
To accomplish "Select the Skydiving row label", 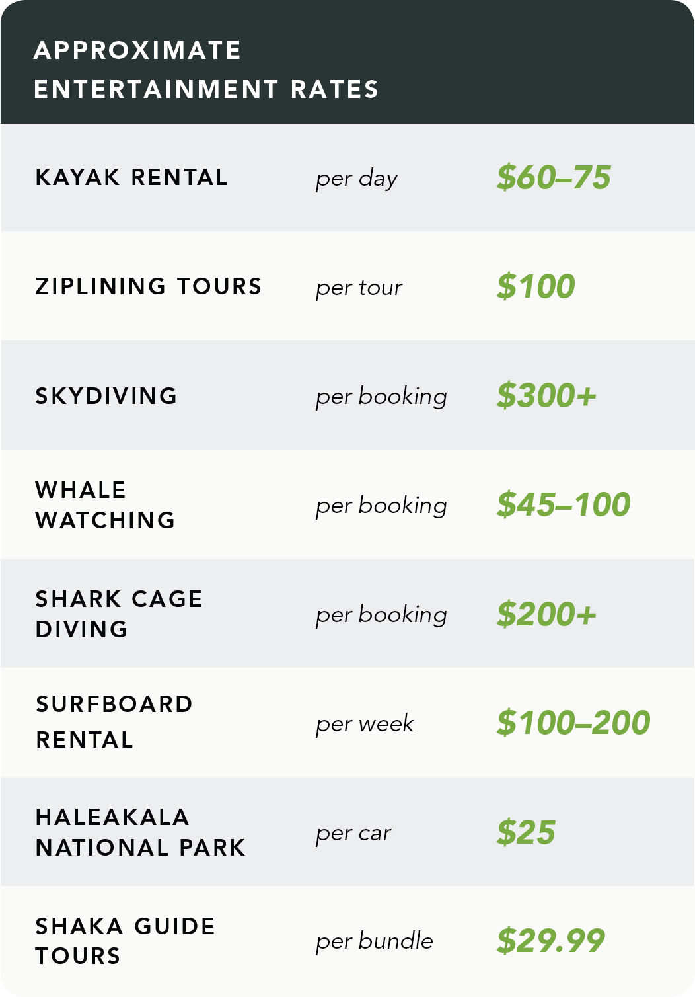I will pos(106,396).
